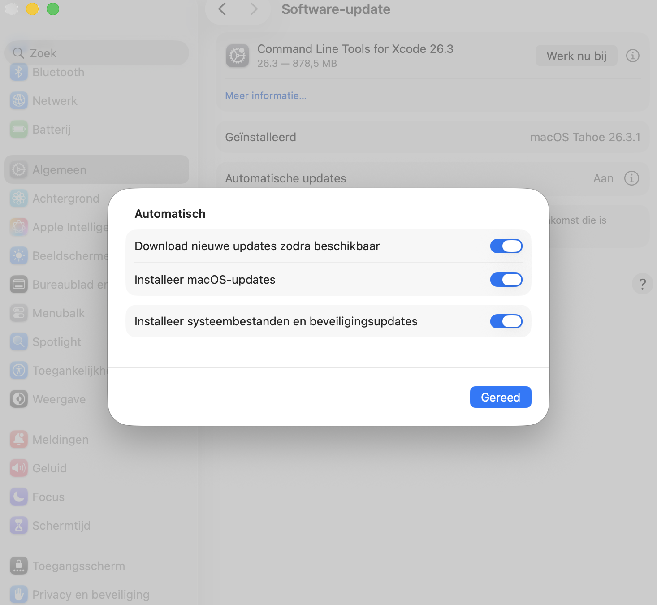
Task: Disable Installeer systeembestanden en beveiligingsupdates
Action: 506,321
